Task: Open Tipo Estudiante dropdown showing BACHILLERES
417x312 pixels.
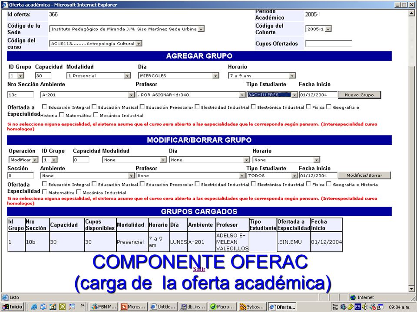Action: pos(272,95)
